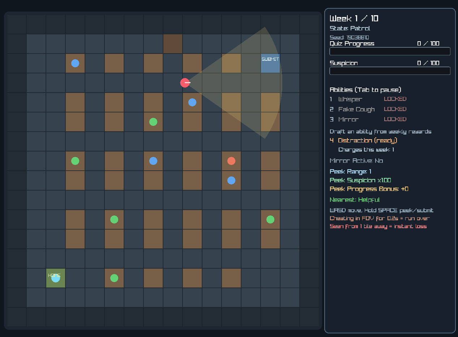Click the cyan player circle on HOME
The width and height of the screenshot is (458, 337).
56,278
